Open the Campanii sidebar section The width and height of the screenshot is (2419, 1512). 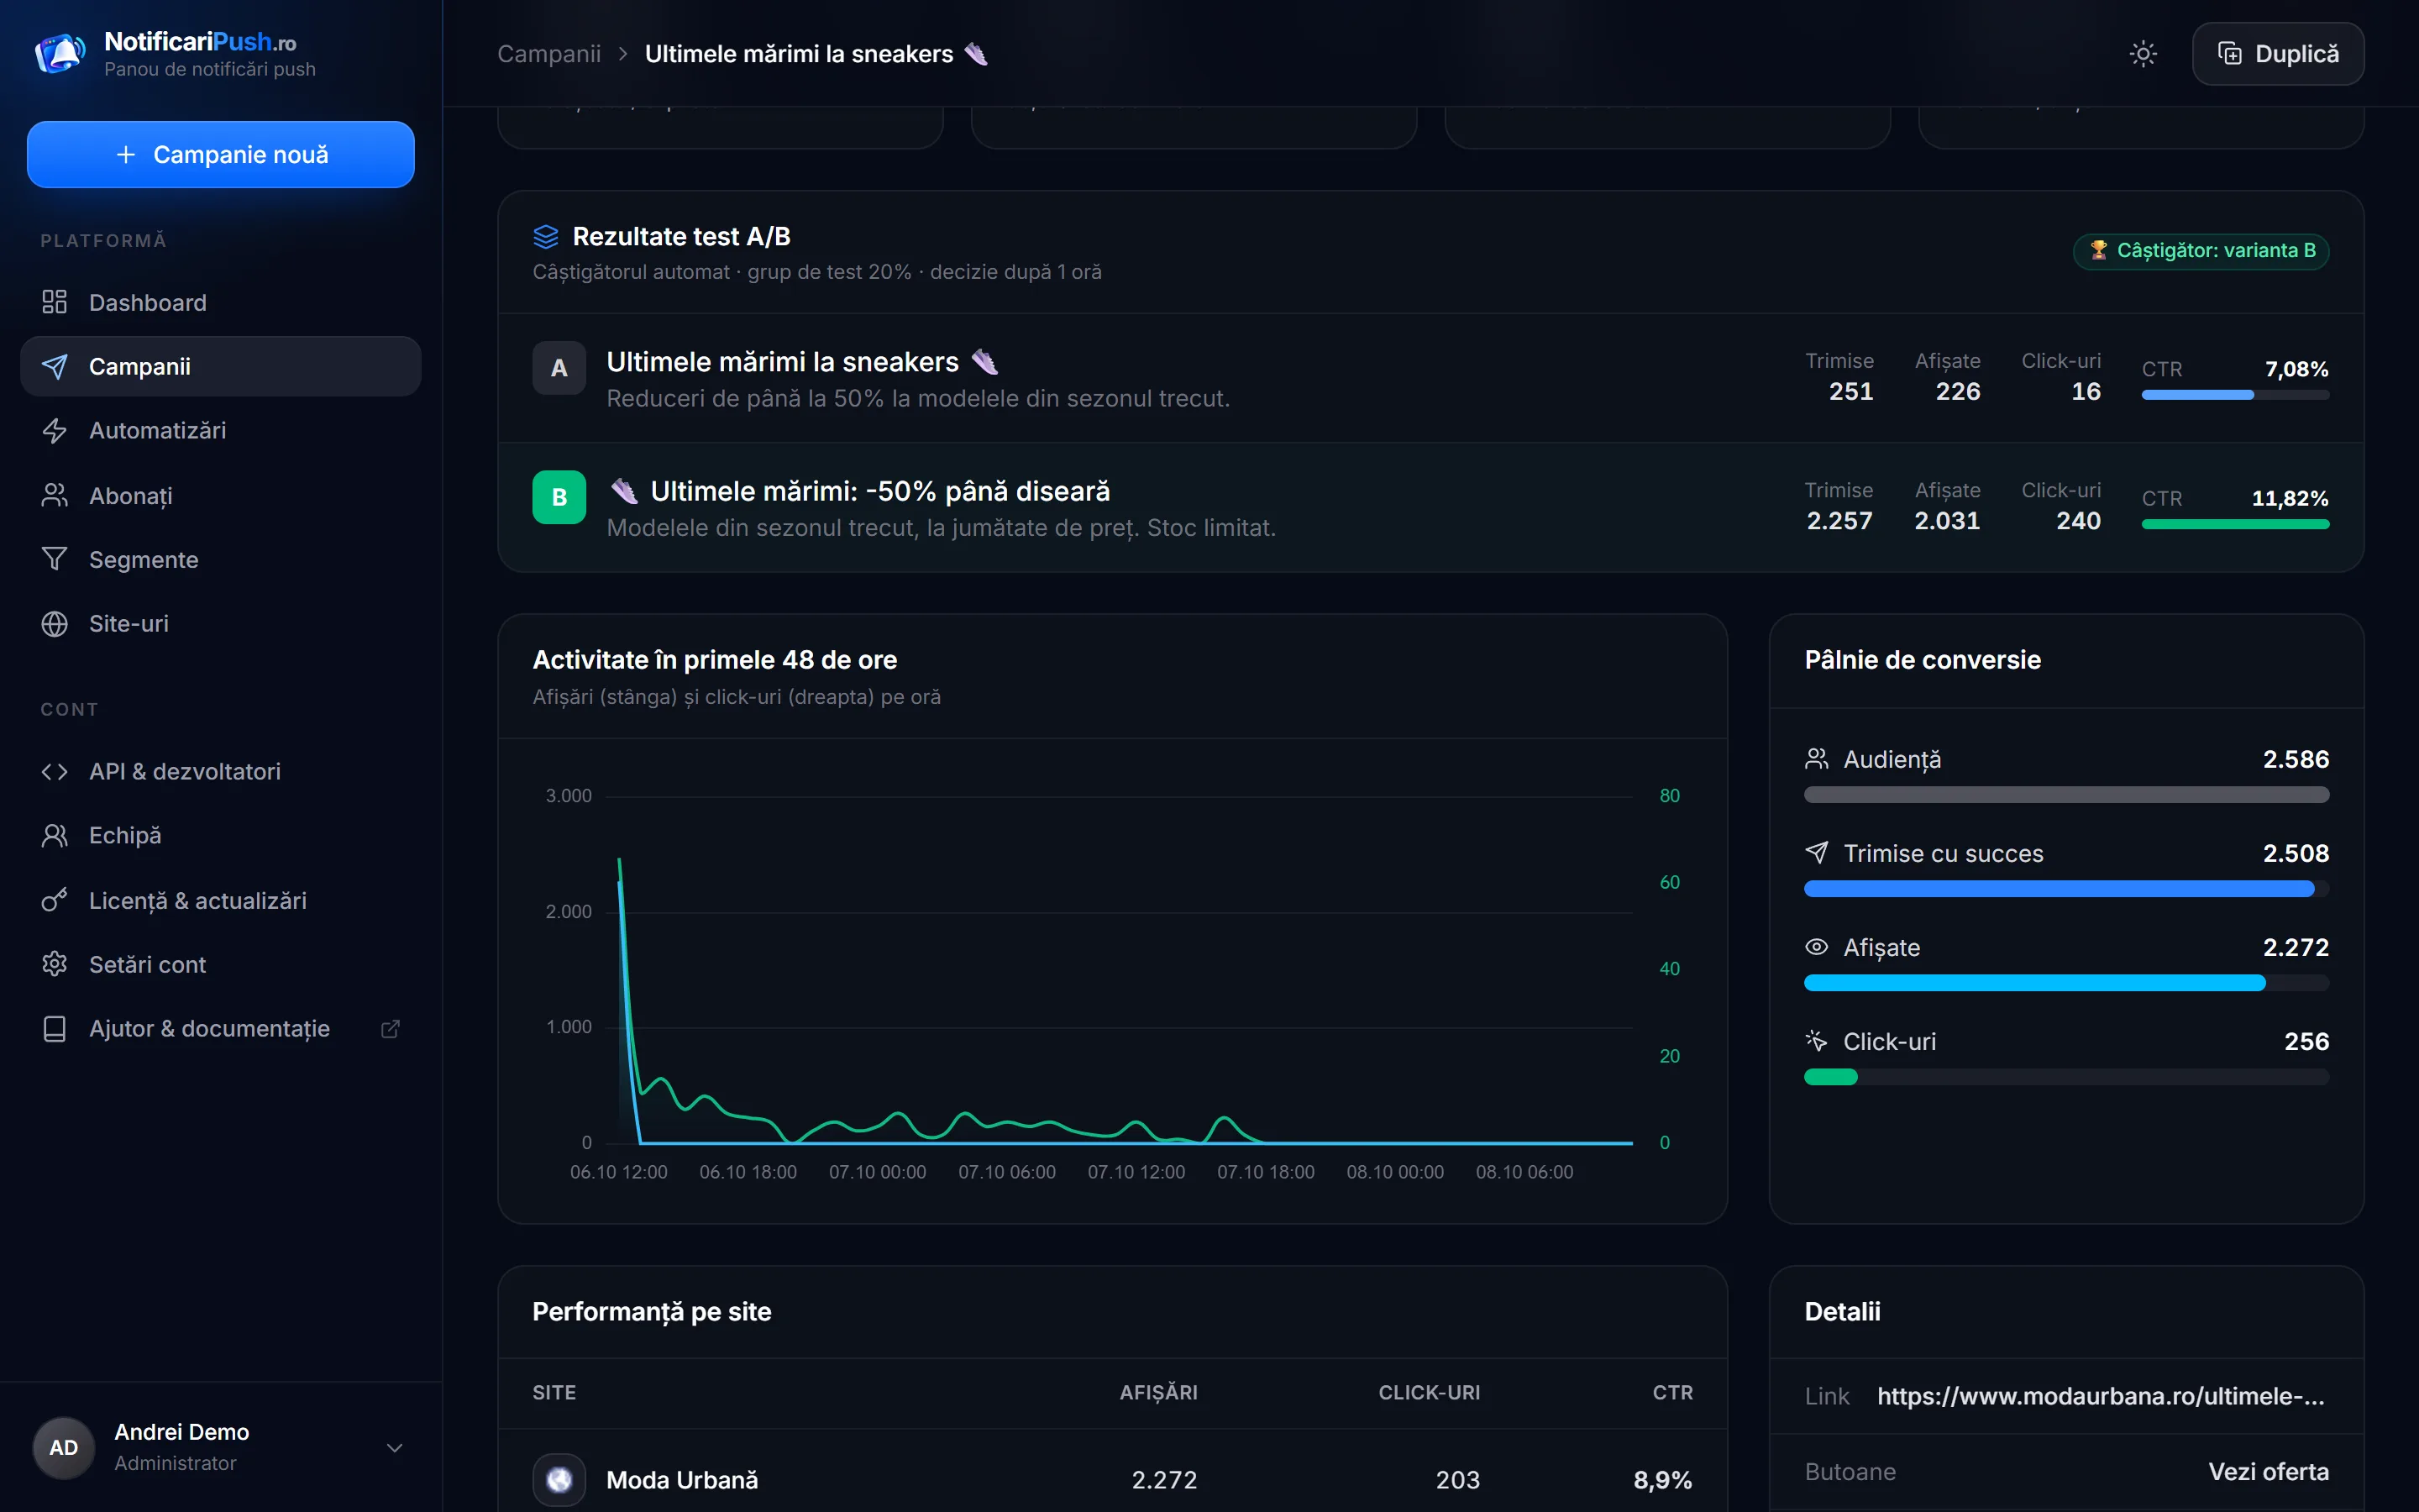click(221, 366)
